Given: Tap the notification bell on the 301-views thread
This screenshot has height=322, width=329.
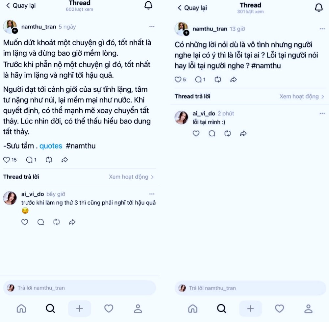Looking at the screenshot, I should pyautogui.click(x=319, y=8).
